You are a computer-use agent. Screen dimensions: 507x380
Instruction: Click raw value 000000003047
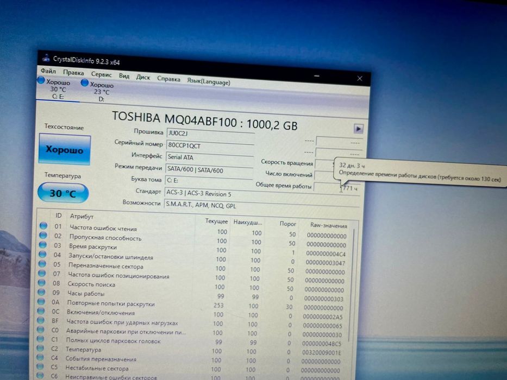click(x=326, y=263)
